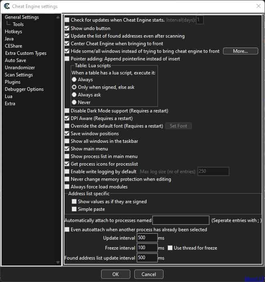
Task: Enable Always force load modules
Action: click(67, 187)
